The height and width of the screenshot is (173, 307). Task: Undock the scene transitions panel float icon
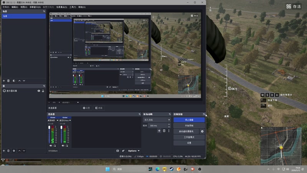click(170, 114)
